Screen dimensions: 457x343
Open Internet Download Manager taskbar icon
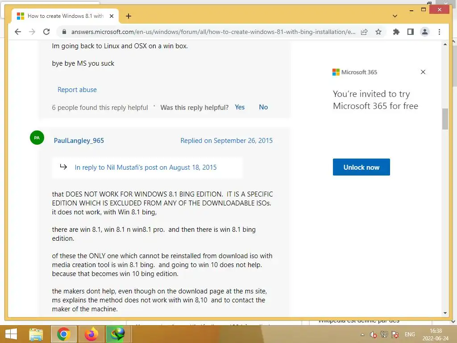click(117, 334)
